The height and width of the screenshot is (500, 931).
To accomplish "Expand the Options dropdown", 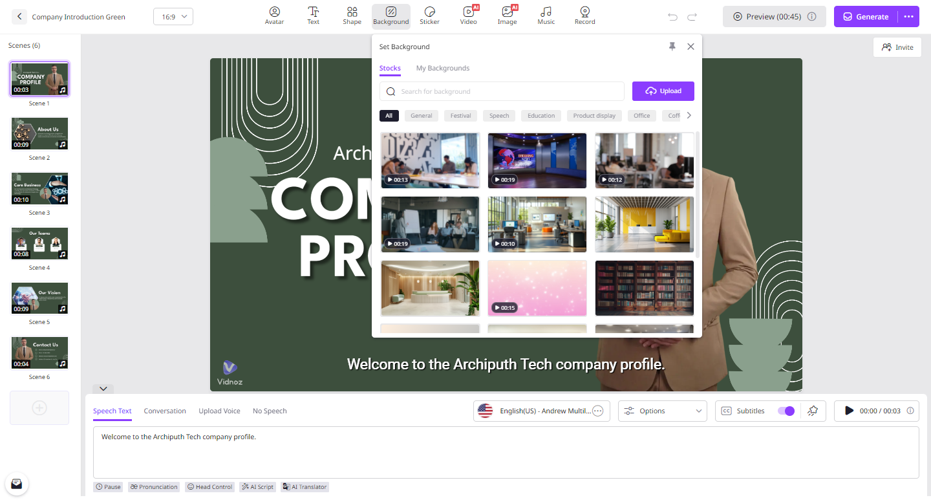I will (663, 411).
